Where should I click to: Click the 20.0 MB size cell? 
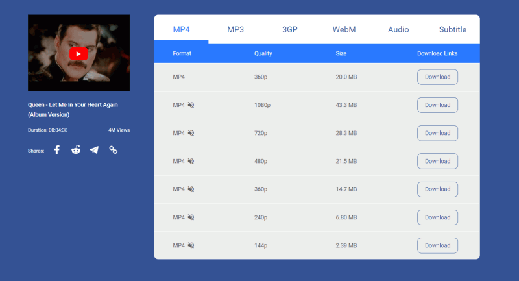click(346, 77)
